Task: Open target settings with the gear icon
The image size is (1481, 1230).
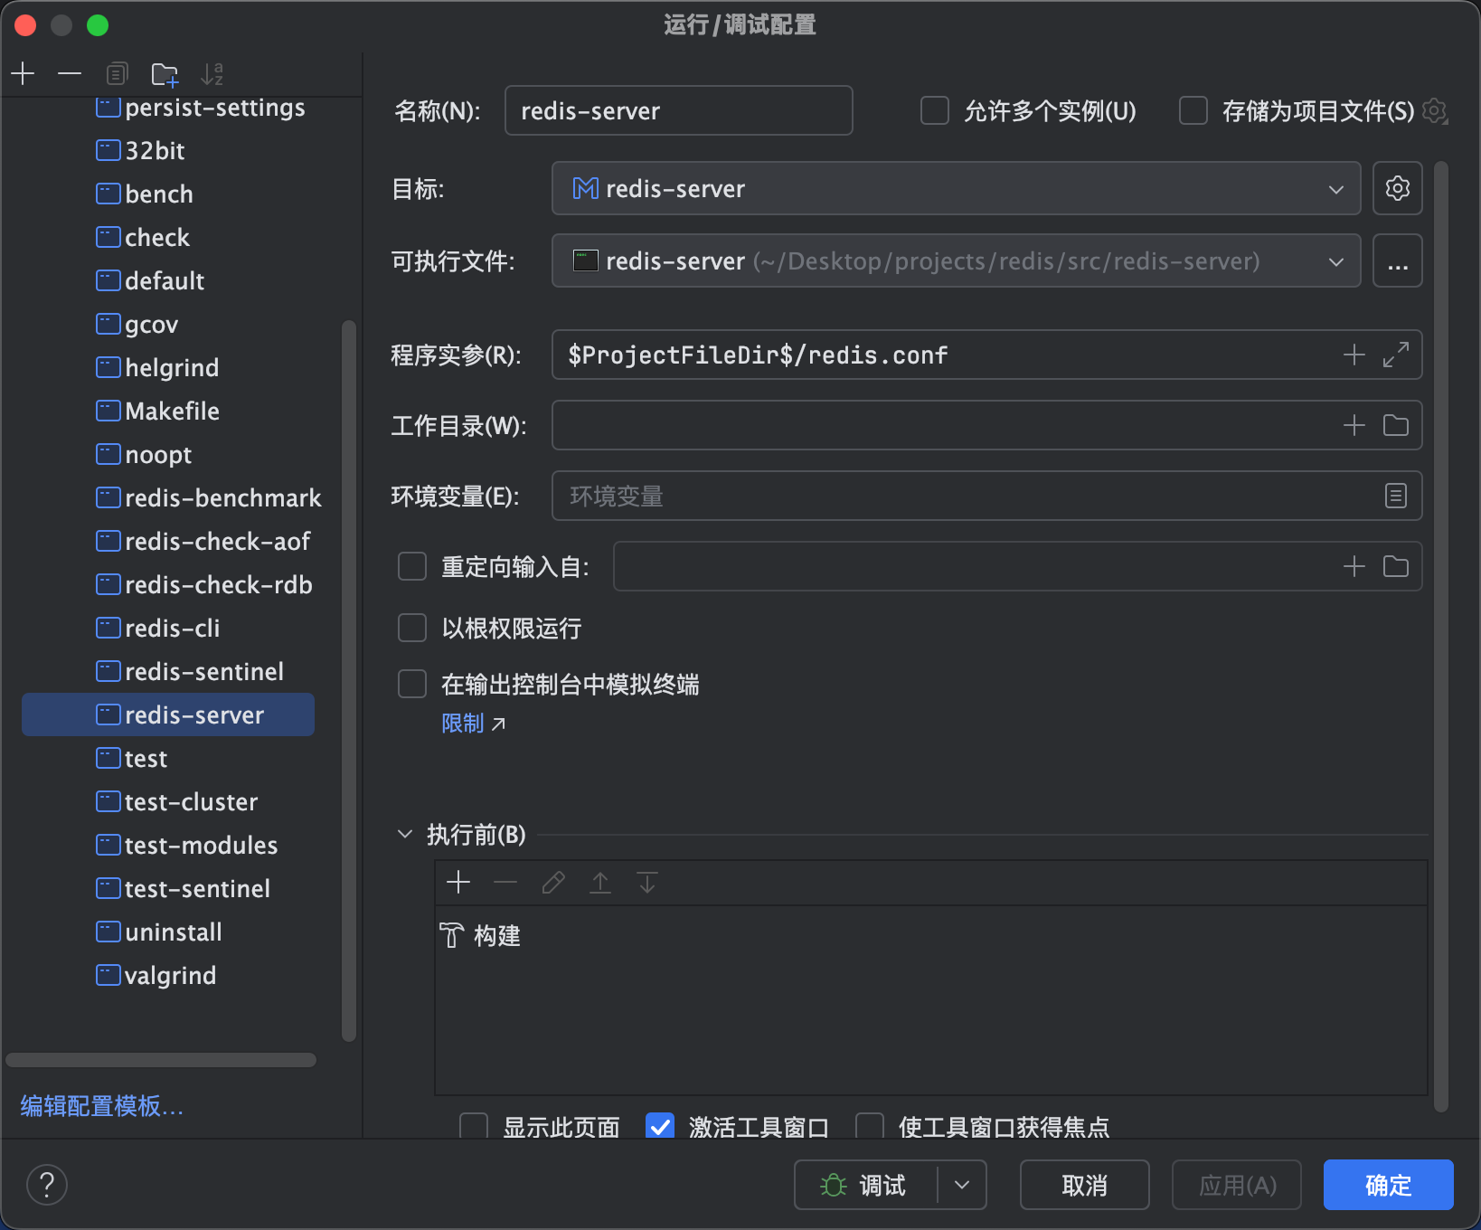Action: click(1398, 188)
